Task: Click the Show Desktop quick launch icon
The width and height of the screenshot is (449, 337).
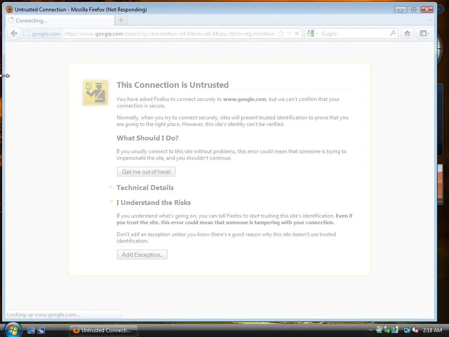Action: pyautogui.click(x=31, y=330)
